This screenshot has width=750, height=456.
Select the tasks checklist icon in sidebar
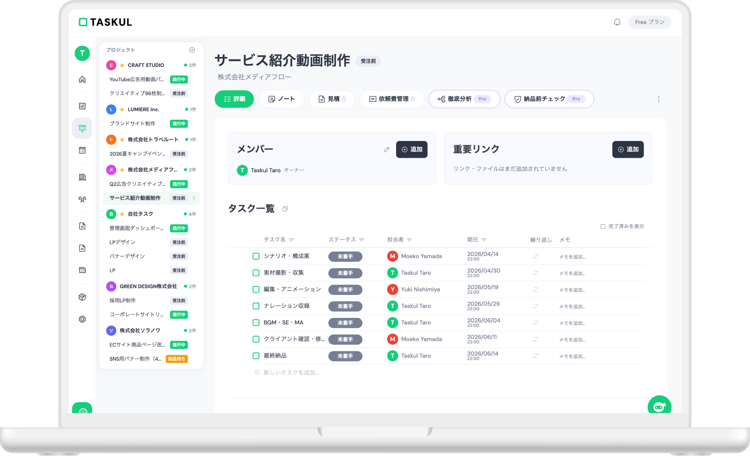[82, 106]
